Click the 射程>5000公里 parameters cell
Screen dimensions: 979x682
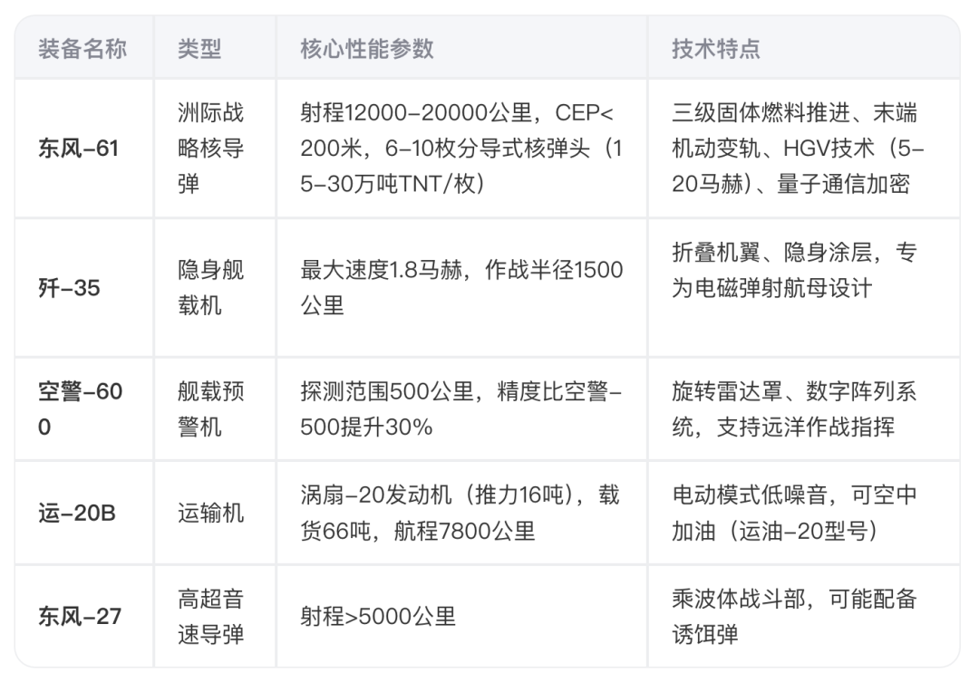[x=461, y=617]
